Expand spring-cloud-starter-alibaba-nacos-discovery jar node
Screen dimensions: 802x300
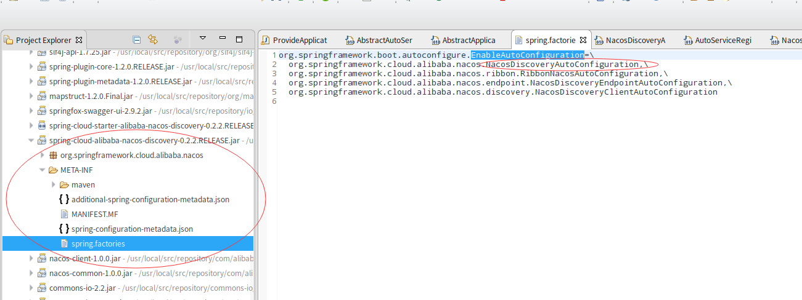31,125
